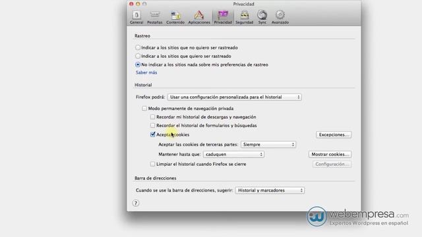Click the Excepciones... button
The height and width of the screenshot is (237, 422).
[334, 134]
